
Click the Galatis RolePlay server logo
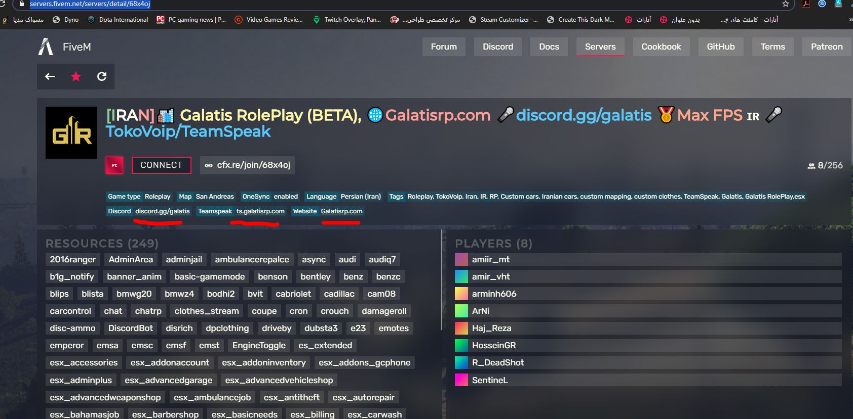coord(71,133)
